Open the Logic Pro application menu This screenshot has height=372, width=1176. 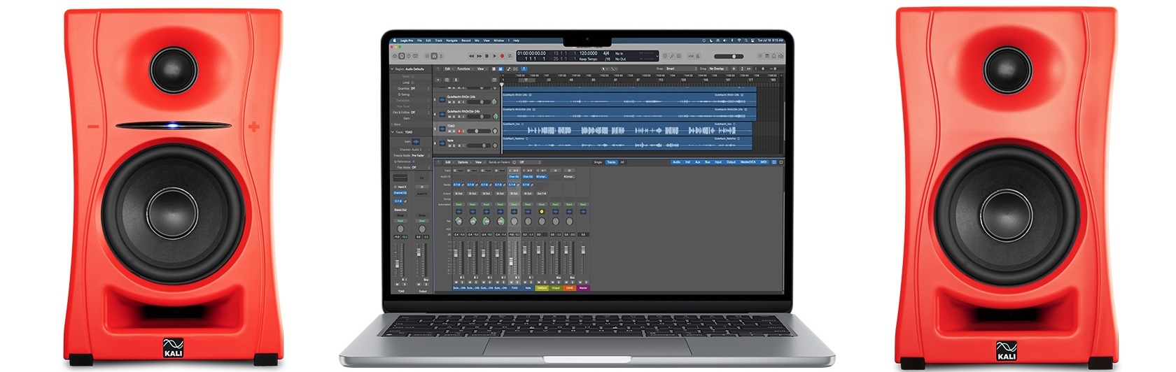point(407,41)
